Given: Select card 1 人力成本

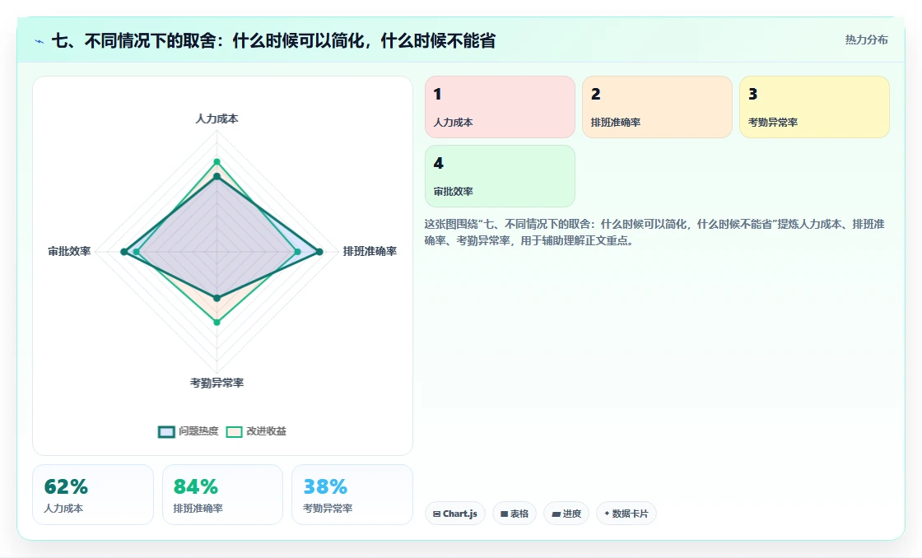Looking at the screenshot, I should pyautogui.click(x=500, y=107).
